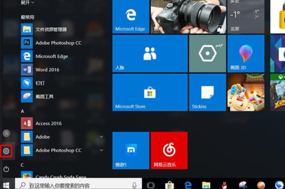Open Edge browser from the taskbar
The width and height of the screenshot is (285, 189).
pyautogui.click(x=188, y=185)
